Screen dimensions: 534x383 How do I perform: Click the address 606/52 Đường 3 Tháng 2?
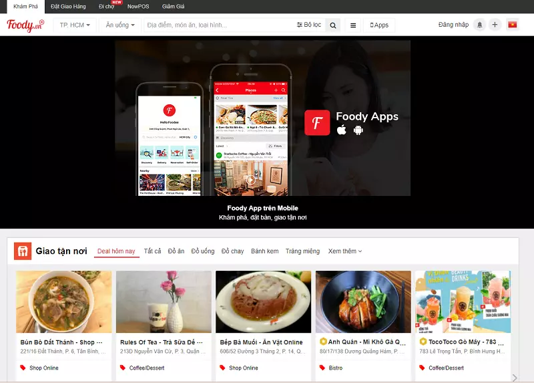(x=262, y=352)
